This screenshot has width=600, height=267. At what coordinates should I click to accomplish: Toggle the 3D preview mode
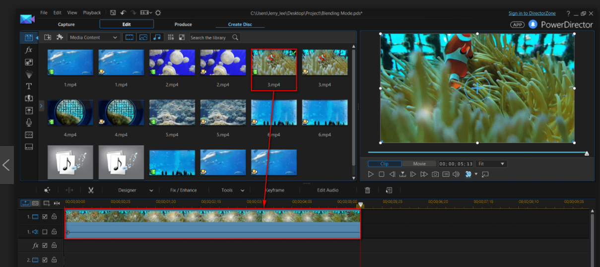coord(468,174)
